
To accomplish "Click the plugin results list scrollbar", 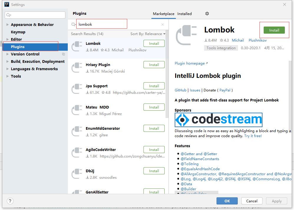I will 167,74.
